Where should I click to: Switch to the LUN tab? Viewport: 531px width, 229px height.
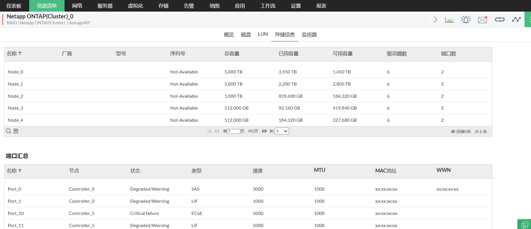[x=263, y=34]
